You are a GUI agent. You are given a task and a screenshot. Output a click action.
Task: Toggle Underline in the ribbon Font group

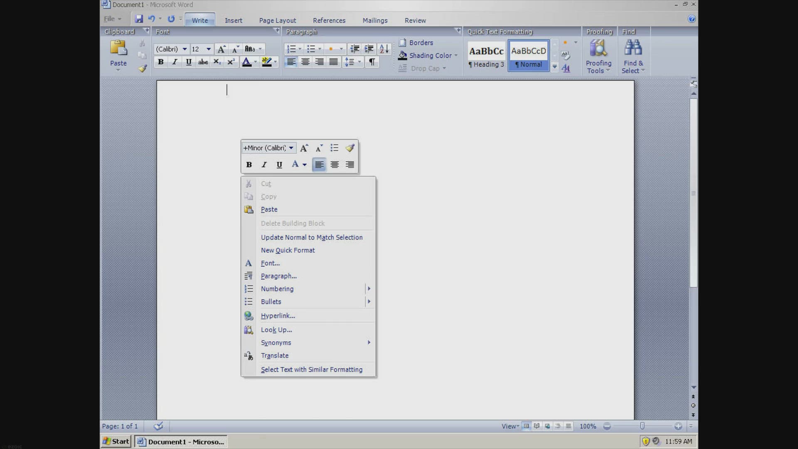pyautogui.click(x=189, y=62)
